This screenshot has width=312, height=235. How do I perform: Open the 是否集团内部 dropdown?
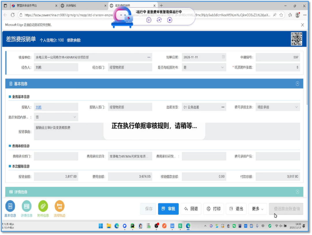[56, 117]
